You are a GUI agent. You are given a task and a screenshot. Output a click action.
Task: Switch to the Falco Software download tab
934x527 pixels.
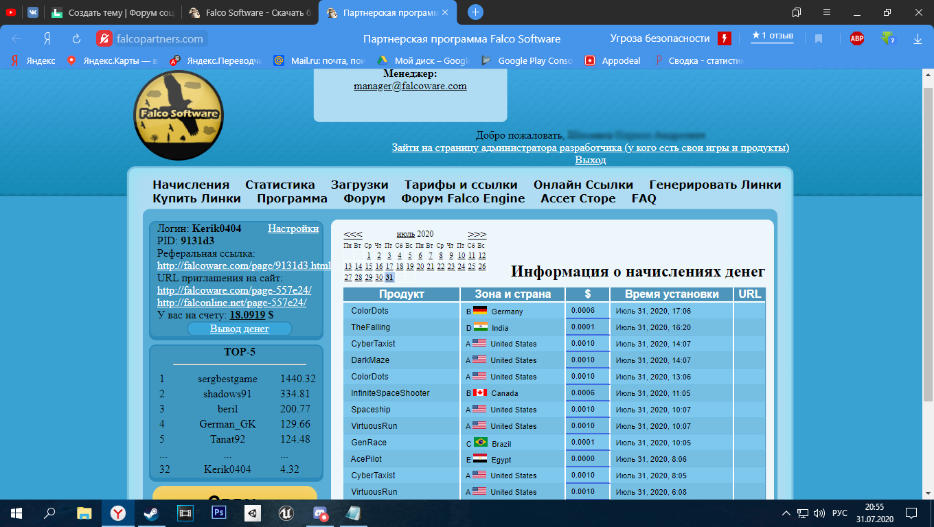pos(251,12)
